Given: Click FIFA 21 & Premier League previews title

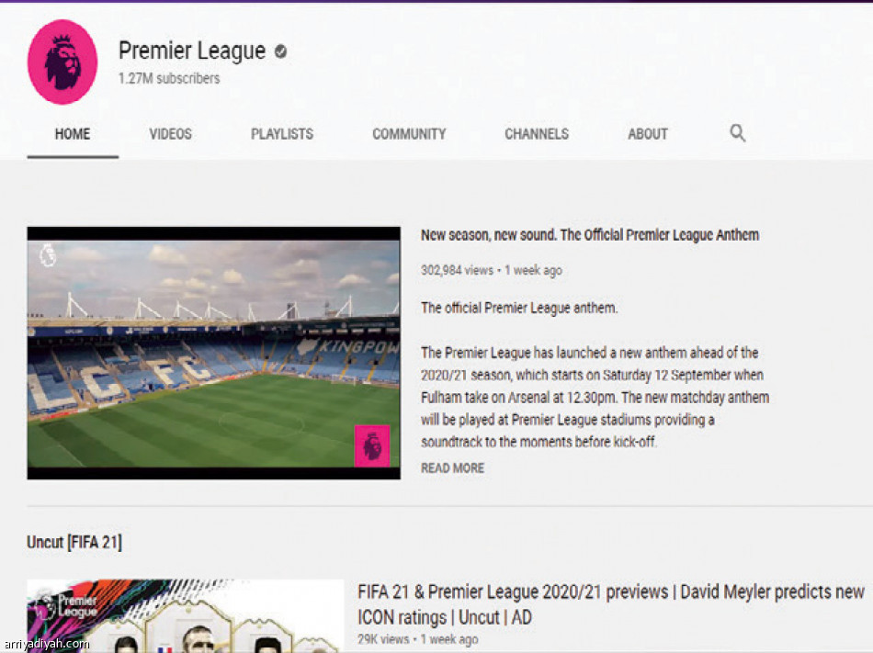Looking at the screenshot, I should coord(610,603).
